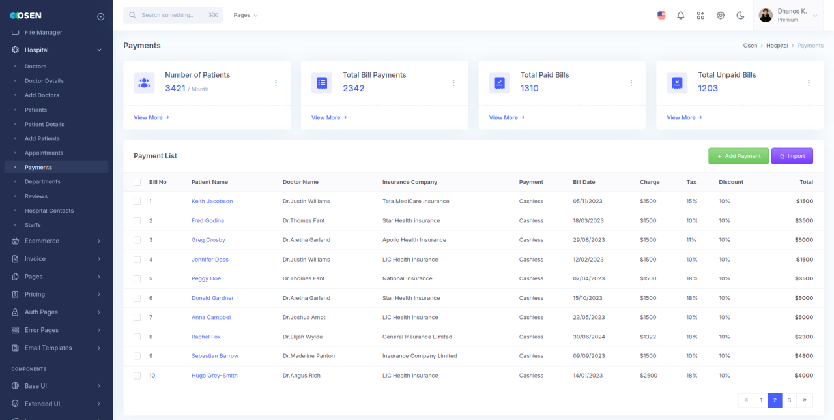834x420 pixels.
Task: Click the notification bell icon
Action: 681,15
